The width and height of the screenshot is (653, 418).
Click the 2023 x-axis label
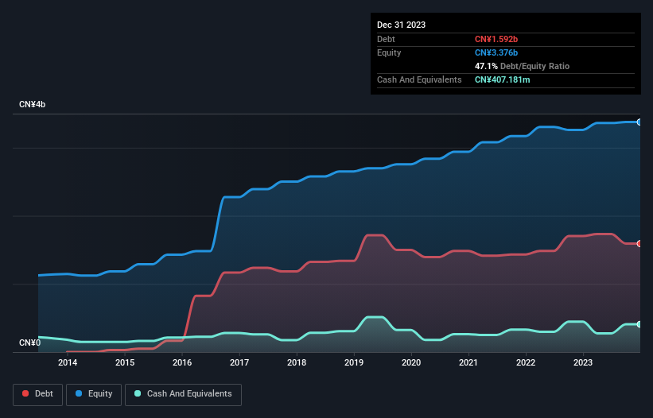click(583, 362)
